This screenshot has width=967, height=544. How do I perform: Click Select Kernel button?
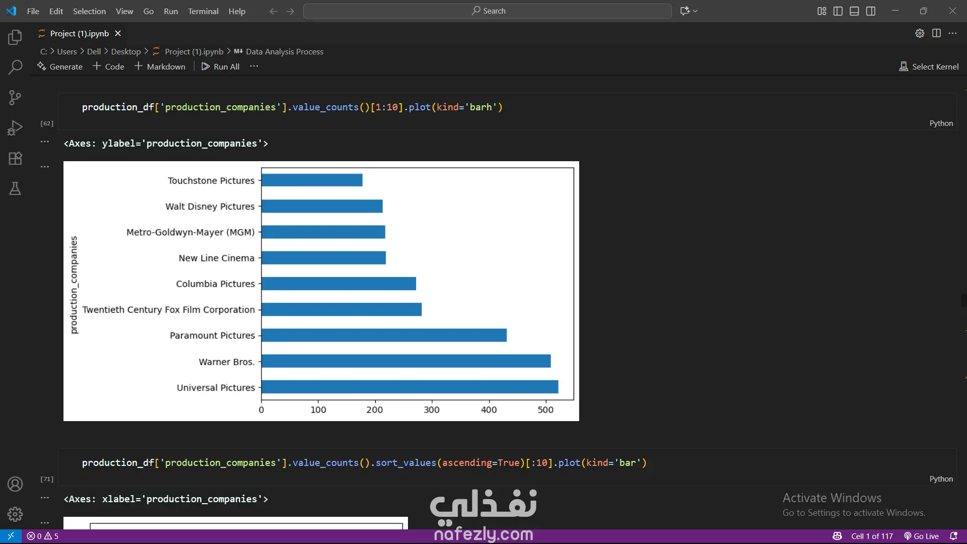[x=929, y=66]
